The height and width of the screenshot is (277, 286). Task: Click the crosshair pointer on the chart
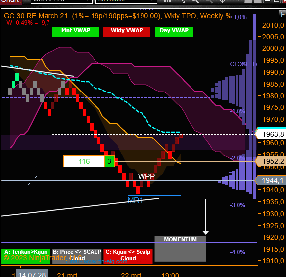tap(32, 181)
